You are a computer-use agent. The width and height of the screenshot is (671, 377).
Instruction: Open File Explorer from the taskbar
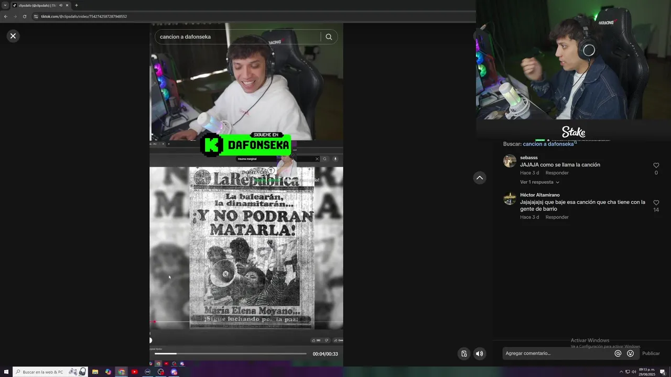(95, 372)
